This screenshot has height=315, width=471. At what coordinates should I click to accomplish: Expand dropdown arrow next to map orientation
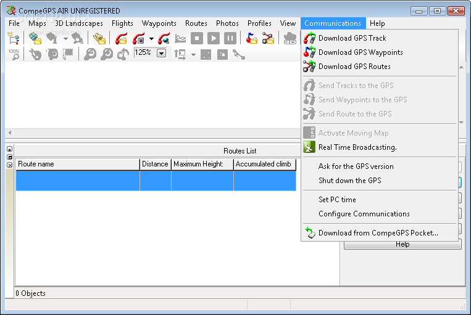click(x=193, y=55)
